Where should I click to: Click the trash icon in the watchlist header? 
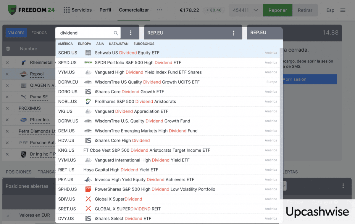pyautogui.click(x=8, y=49)
